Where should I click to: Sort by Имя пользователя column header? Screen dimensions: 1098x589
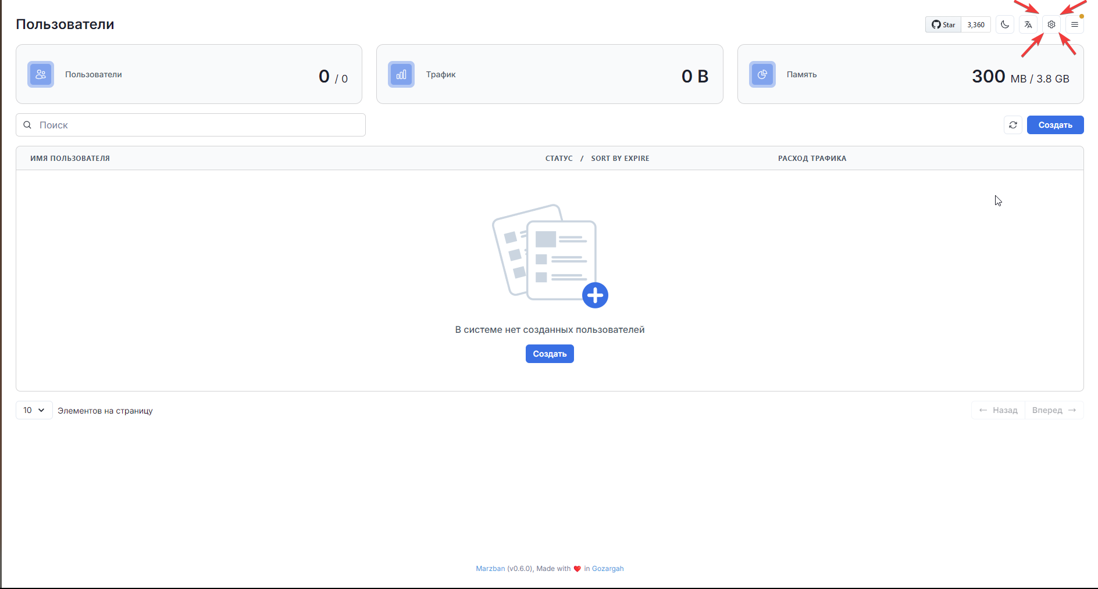(x=70, y=158)
